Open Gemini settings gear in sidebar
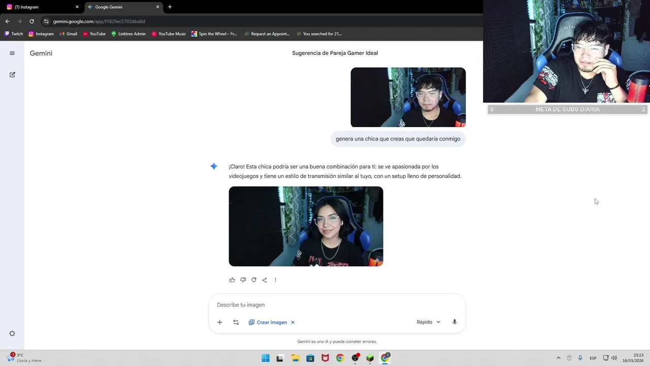 tap(12, 333)
